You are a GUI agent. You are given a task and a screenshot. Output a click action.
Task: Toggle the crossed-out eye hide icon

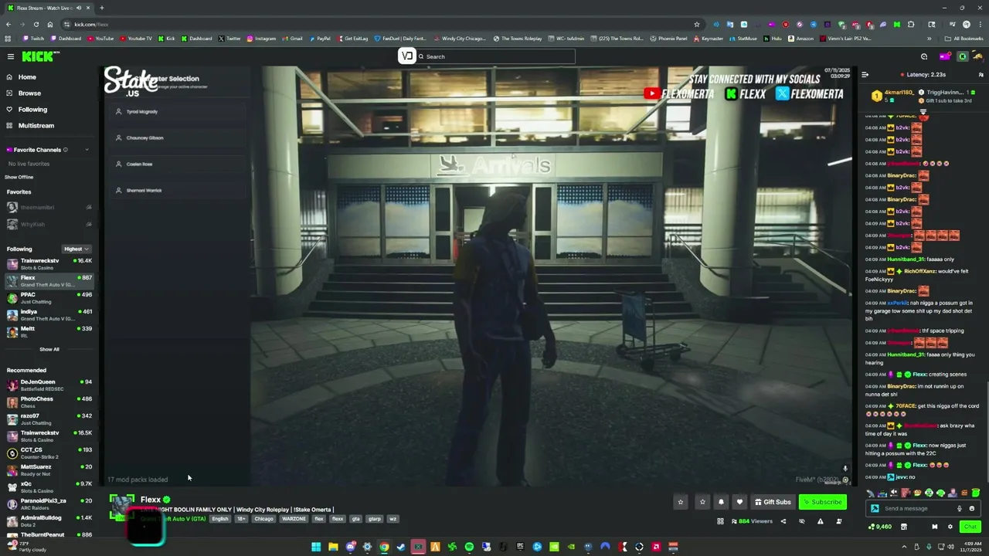[801, 521]
